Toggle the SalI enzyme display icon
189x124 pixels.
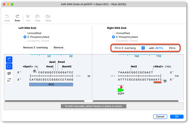pos(9,60)
